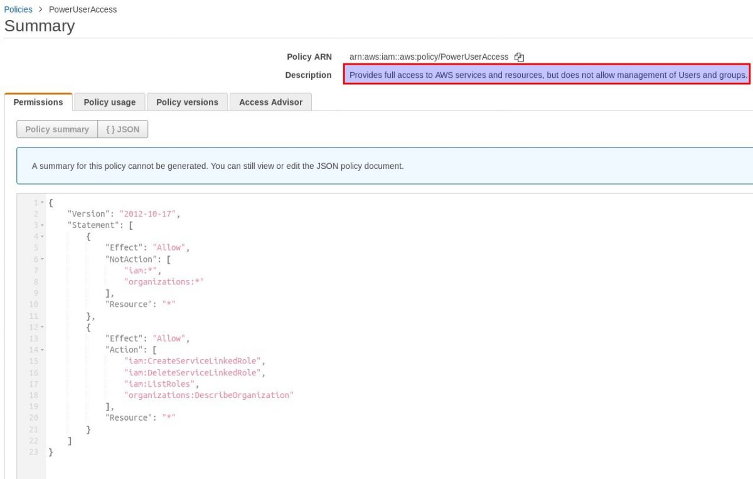
Task: Click "organizations:DescribeOrganization" action line
Action: [x=209, y=395]
